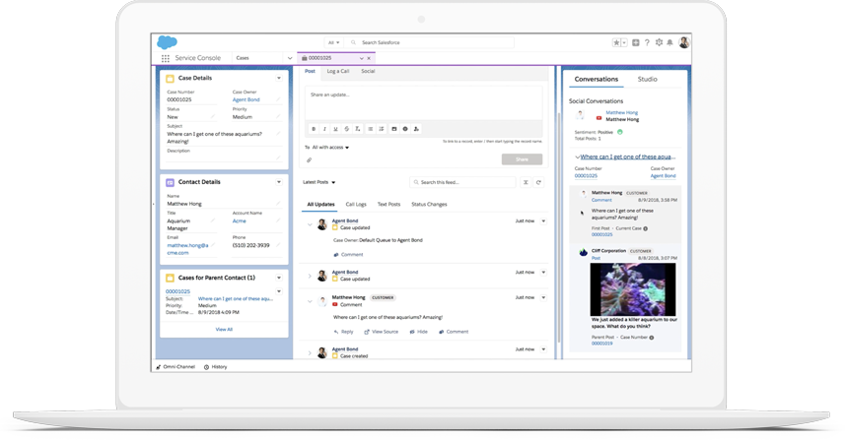Click the View All link
Viewport: 845px width, 440px height.
[x=224, y=329]
